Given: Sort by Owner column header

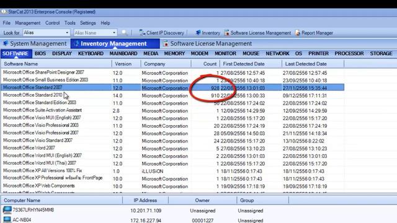Looking at the screenshot, I should click(202, 200).
